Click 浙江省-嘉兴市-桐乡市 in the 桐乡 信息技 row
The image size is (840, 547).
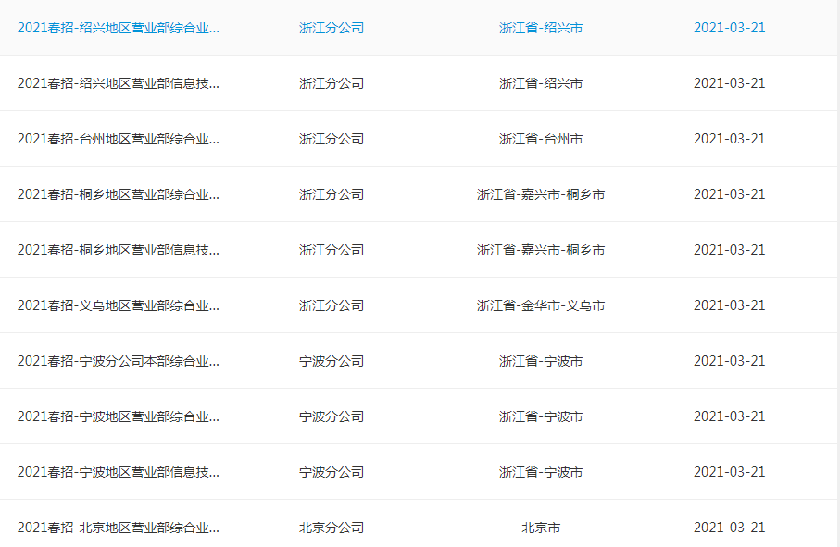tap(541, 250)
